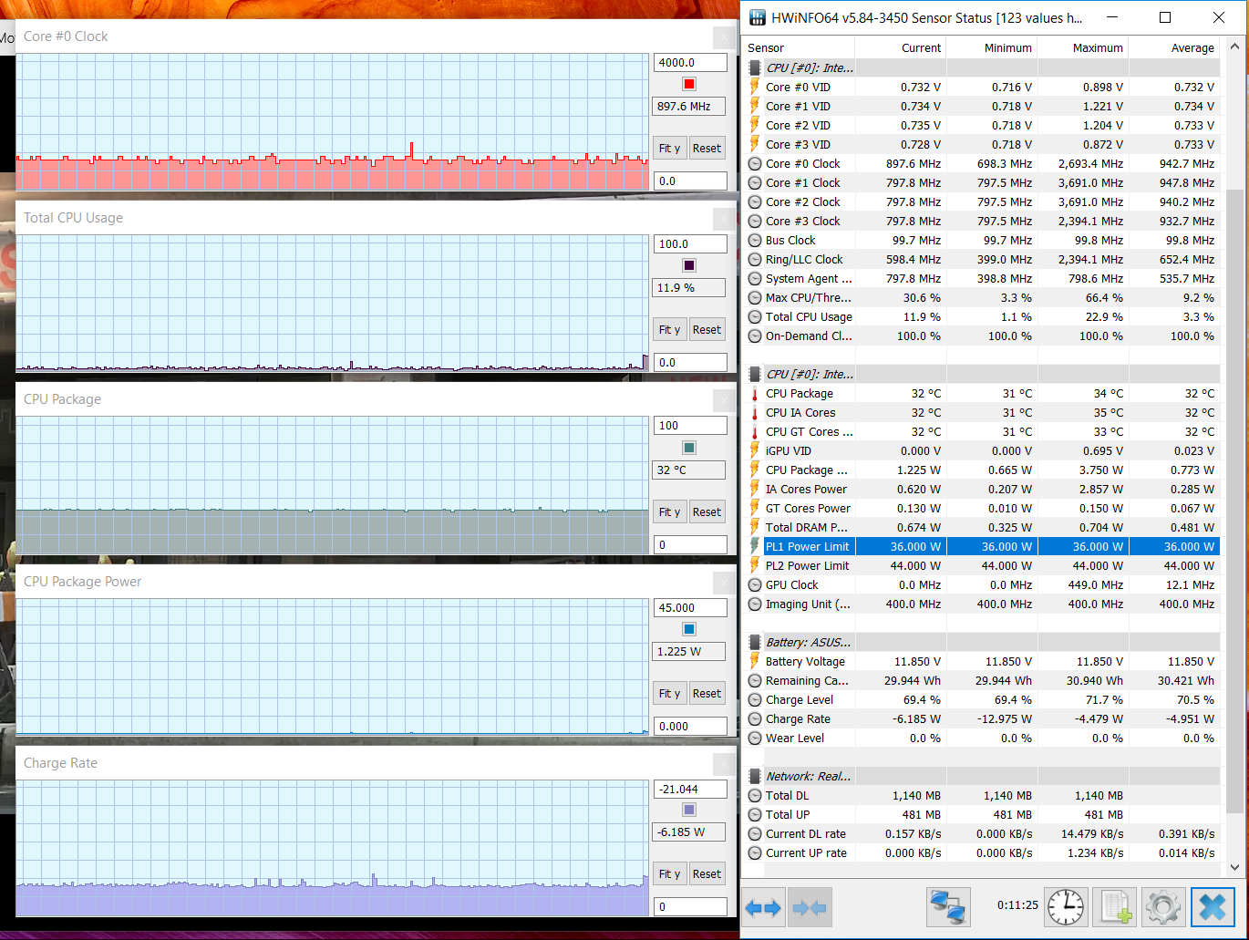Select the Current DL rate row
The height and width of the screenshot is (940, 1249).
tap(982, 834)
